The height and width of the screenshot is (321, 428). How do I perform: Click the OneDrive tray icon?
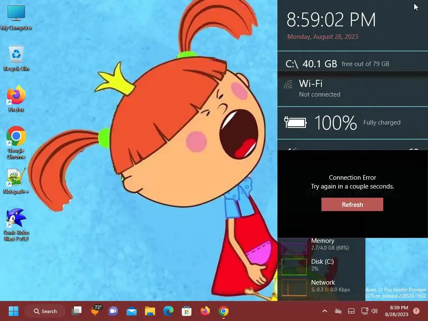coord(338,311)
